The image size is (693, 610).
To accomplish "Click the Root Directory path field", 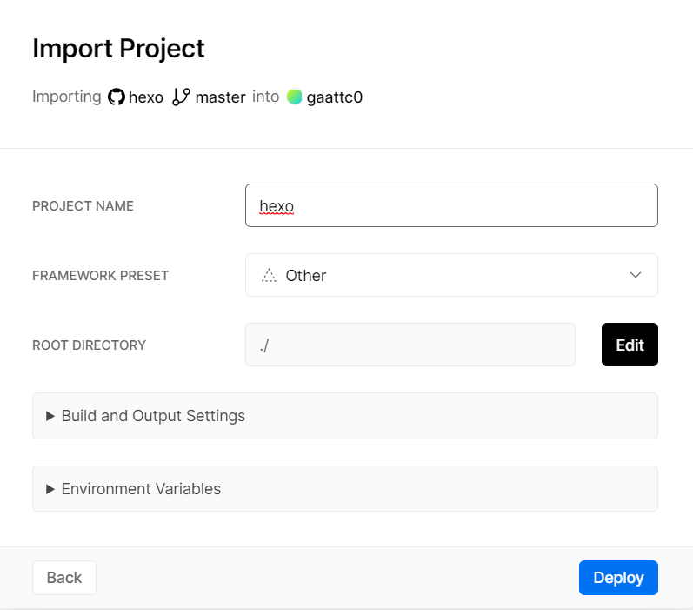I will [410, 345].
